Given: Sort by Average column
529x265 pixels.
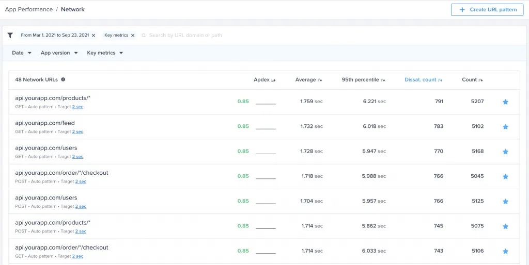Looking at the screenshot, I should [x=309, y=80].
